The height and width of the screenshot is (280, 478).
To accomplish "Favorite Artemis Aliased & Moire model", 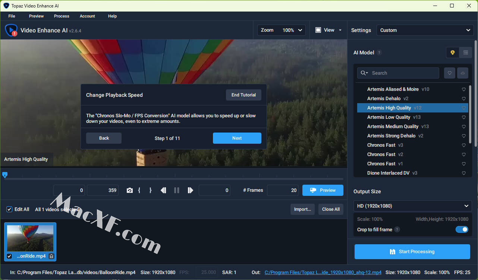I will click(x=464, y=89).
